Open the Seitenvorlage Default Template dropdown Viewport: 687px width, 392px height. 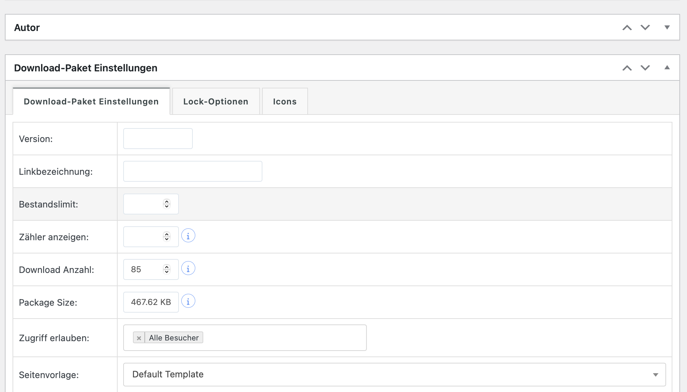(394, 375)
